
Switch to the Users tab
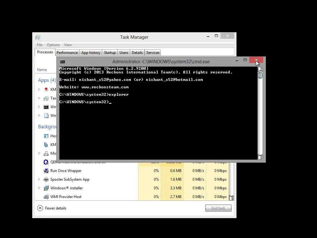(x=124, y=53)
